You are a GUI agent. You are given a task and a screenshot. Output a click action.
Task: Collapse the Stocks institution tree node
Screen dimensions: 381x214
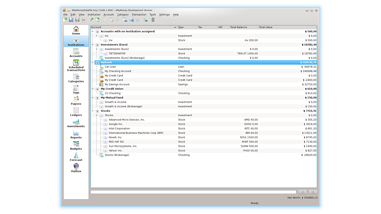(93, 111)
